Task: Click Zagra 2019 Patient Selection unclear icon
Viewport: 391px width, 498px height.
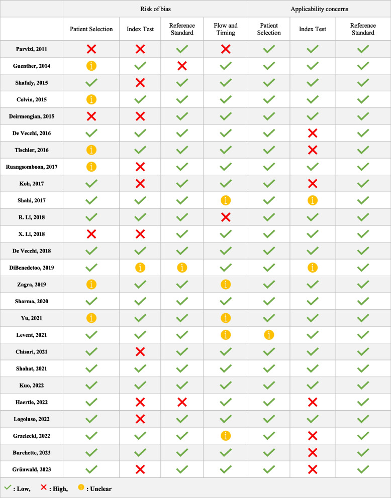Action: pyautogui.click(x=92, y=285)
